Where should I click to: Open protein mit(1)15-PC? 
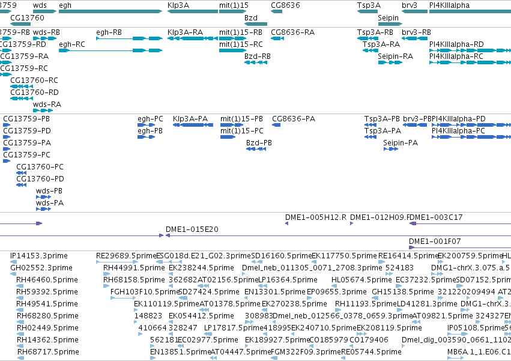pos(242,131)
